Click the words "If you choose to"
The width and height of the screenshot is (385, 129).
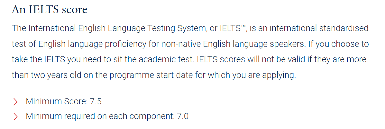[338, 44]
